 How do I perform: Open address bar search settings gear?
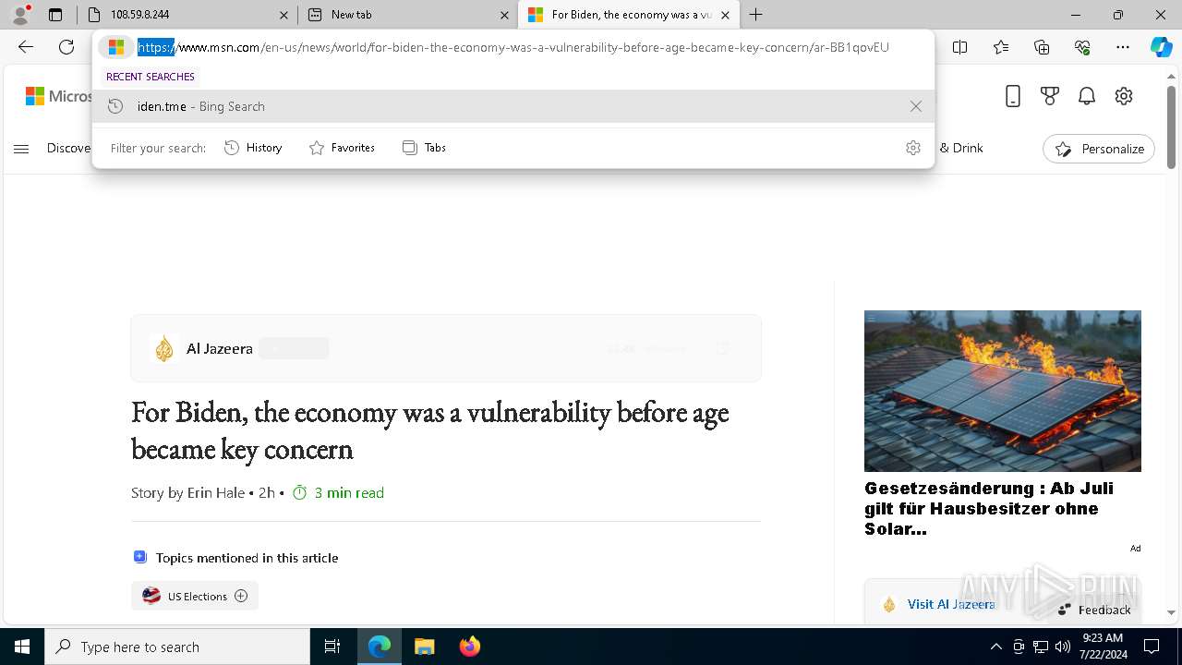click(913, 148)
